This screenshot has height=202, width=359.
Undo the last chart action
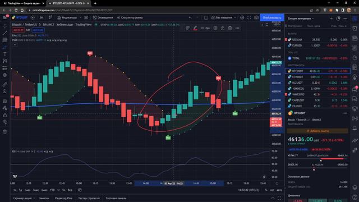pos(190,17)
